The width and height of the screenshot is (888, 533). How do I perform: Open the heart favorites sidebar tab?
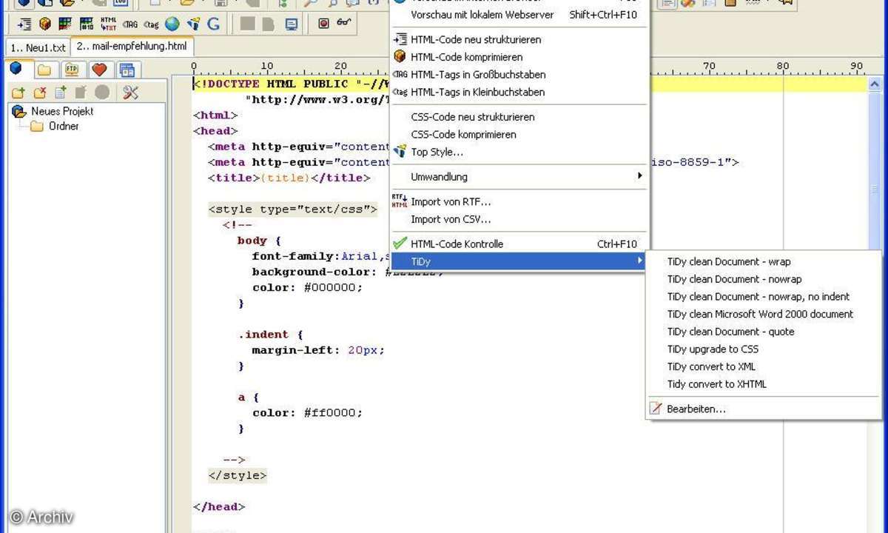(99, 70)
